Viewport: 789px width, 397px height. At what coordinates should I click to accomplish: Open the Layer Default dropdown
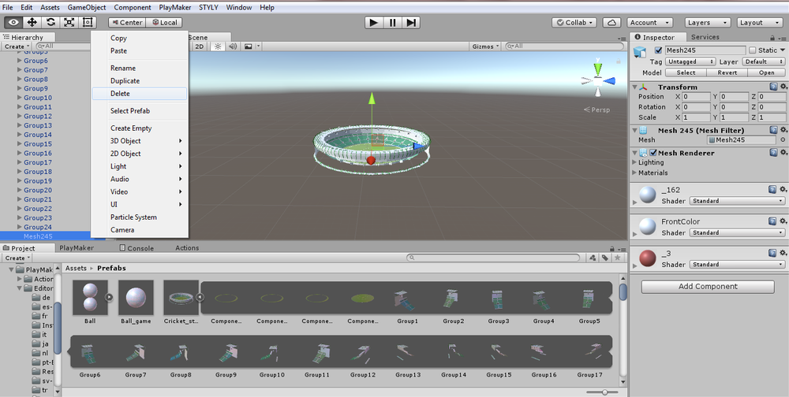click(x=763, y=61)
